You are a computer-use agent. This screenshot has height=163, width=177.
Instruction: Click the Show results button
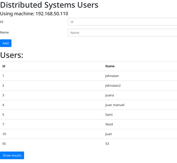[x=12, y=155]
